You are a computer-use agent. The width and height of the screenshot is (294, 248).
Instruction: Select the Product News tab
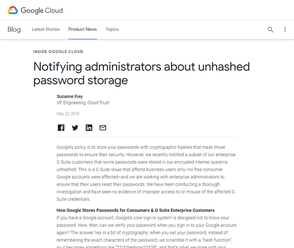point(82,29)
